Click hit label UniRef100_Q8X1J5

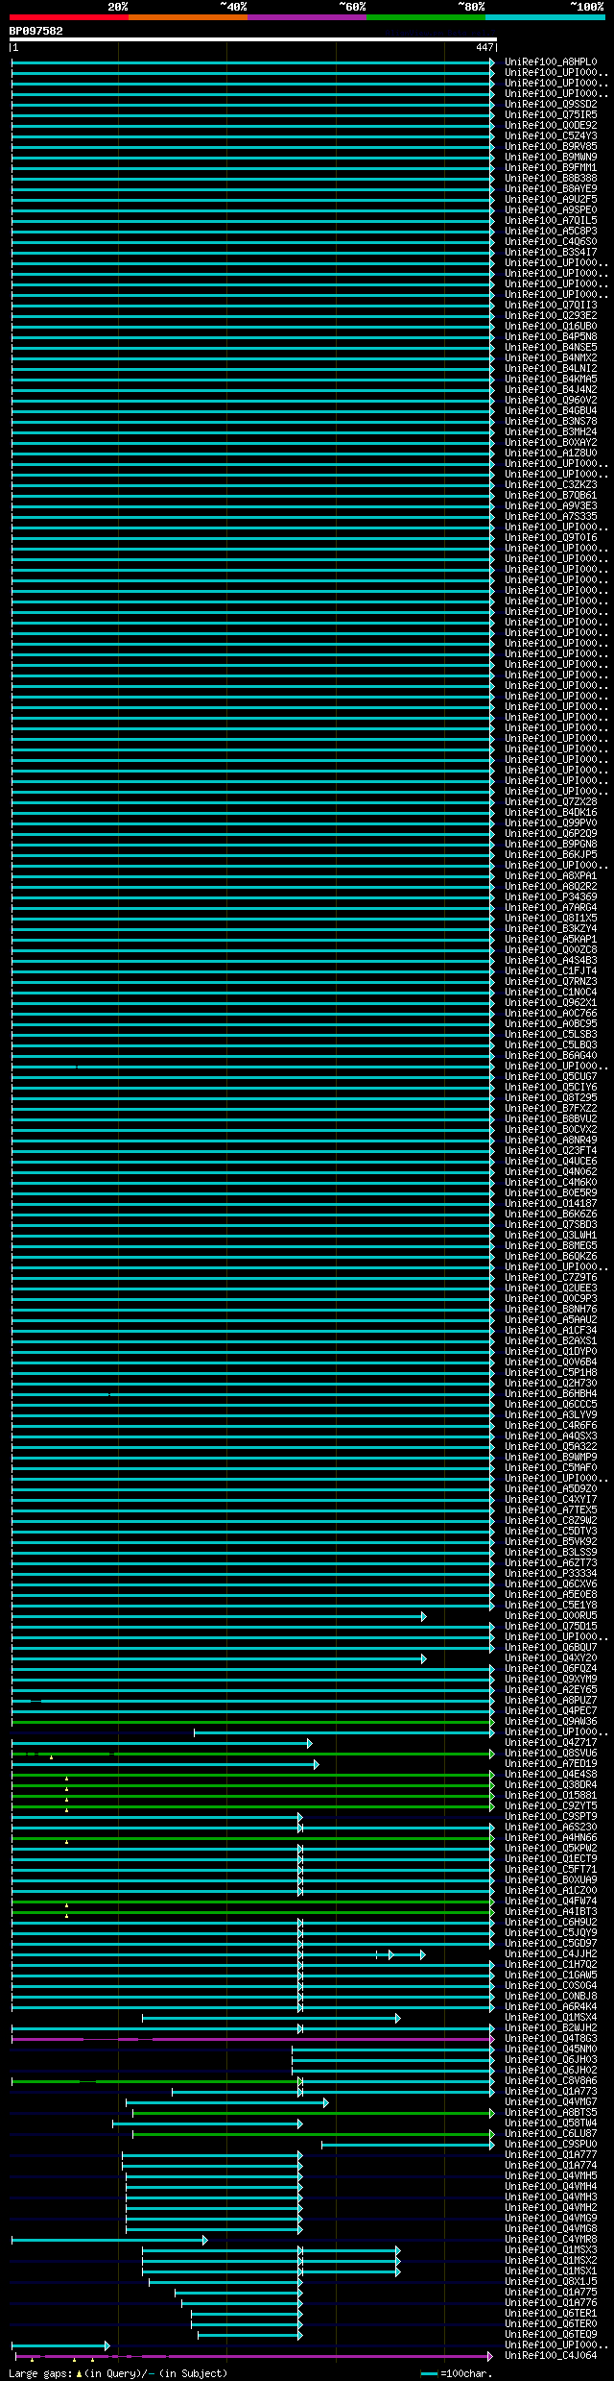pos(551,2282)
